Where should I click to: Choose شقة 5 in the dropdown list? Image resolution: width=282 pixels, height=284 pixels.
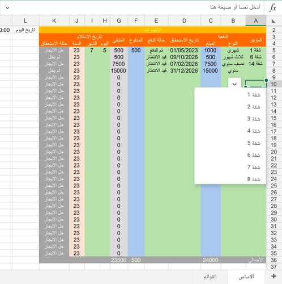click(x=254, y=143)
